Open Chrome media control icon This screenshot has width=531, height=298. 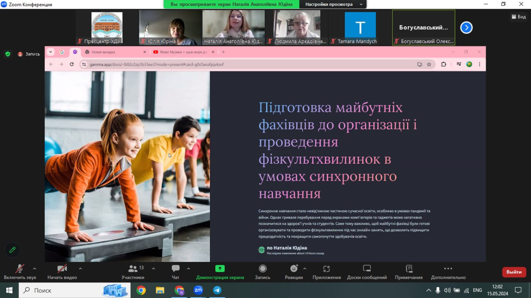coord(459,64)
